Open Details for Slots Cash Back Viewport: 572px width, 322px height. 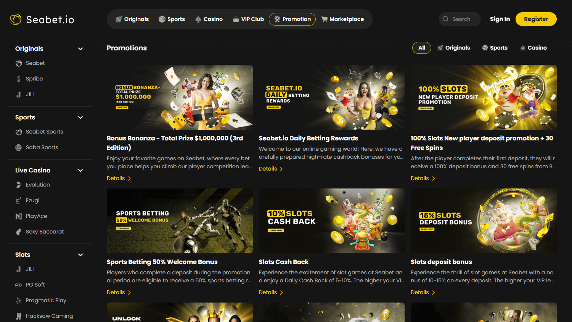pos(271,292)
